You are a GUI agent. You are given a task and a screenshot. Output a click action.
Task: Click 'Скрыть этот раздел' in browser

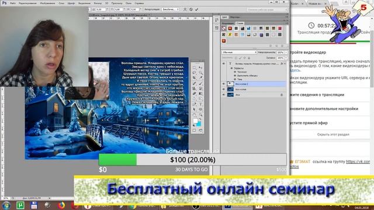coord(333,135)
